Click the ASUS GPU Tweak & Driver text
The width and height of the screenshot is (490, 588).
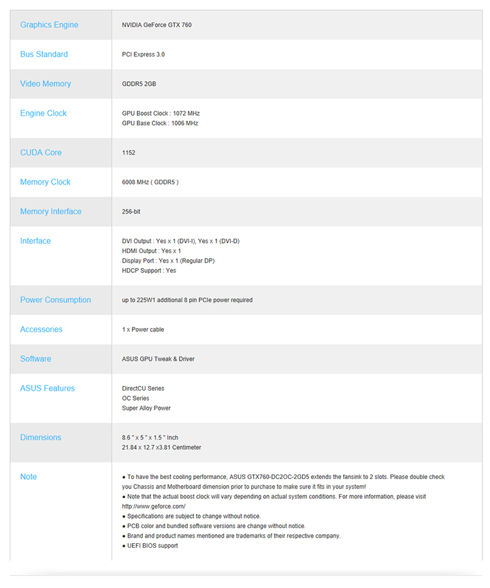pos(158,359)
